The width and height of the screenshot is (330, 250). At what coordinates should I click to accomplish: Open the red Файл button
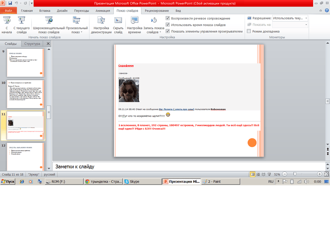click(9, 11)
